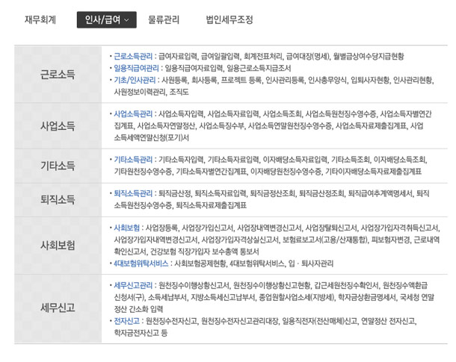
Task: Click the text 이자배당소득자료입력
Action: click(295, 160)
